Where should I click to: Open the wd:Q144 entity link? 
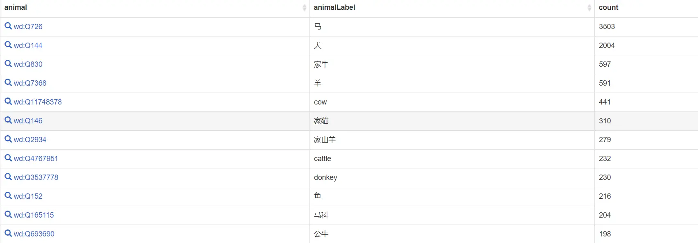point(28,45)
